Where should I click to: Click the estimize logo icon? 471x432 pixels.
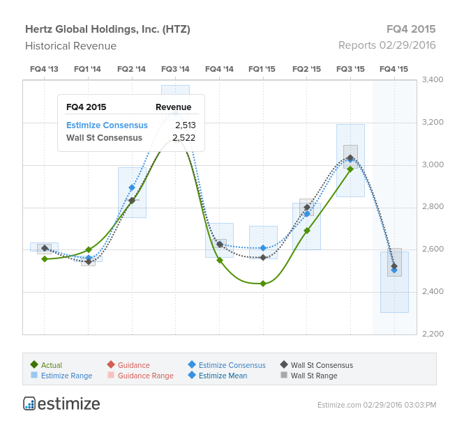click(x=29, y=403)
